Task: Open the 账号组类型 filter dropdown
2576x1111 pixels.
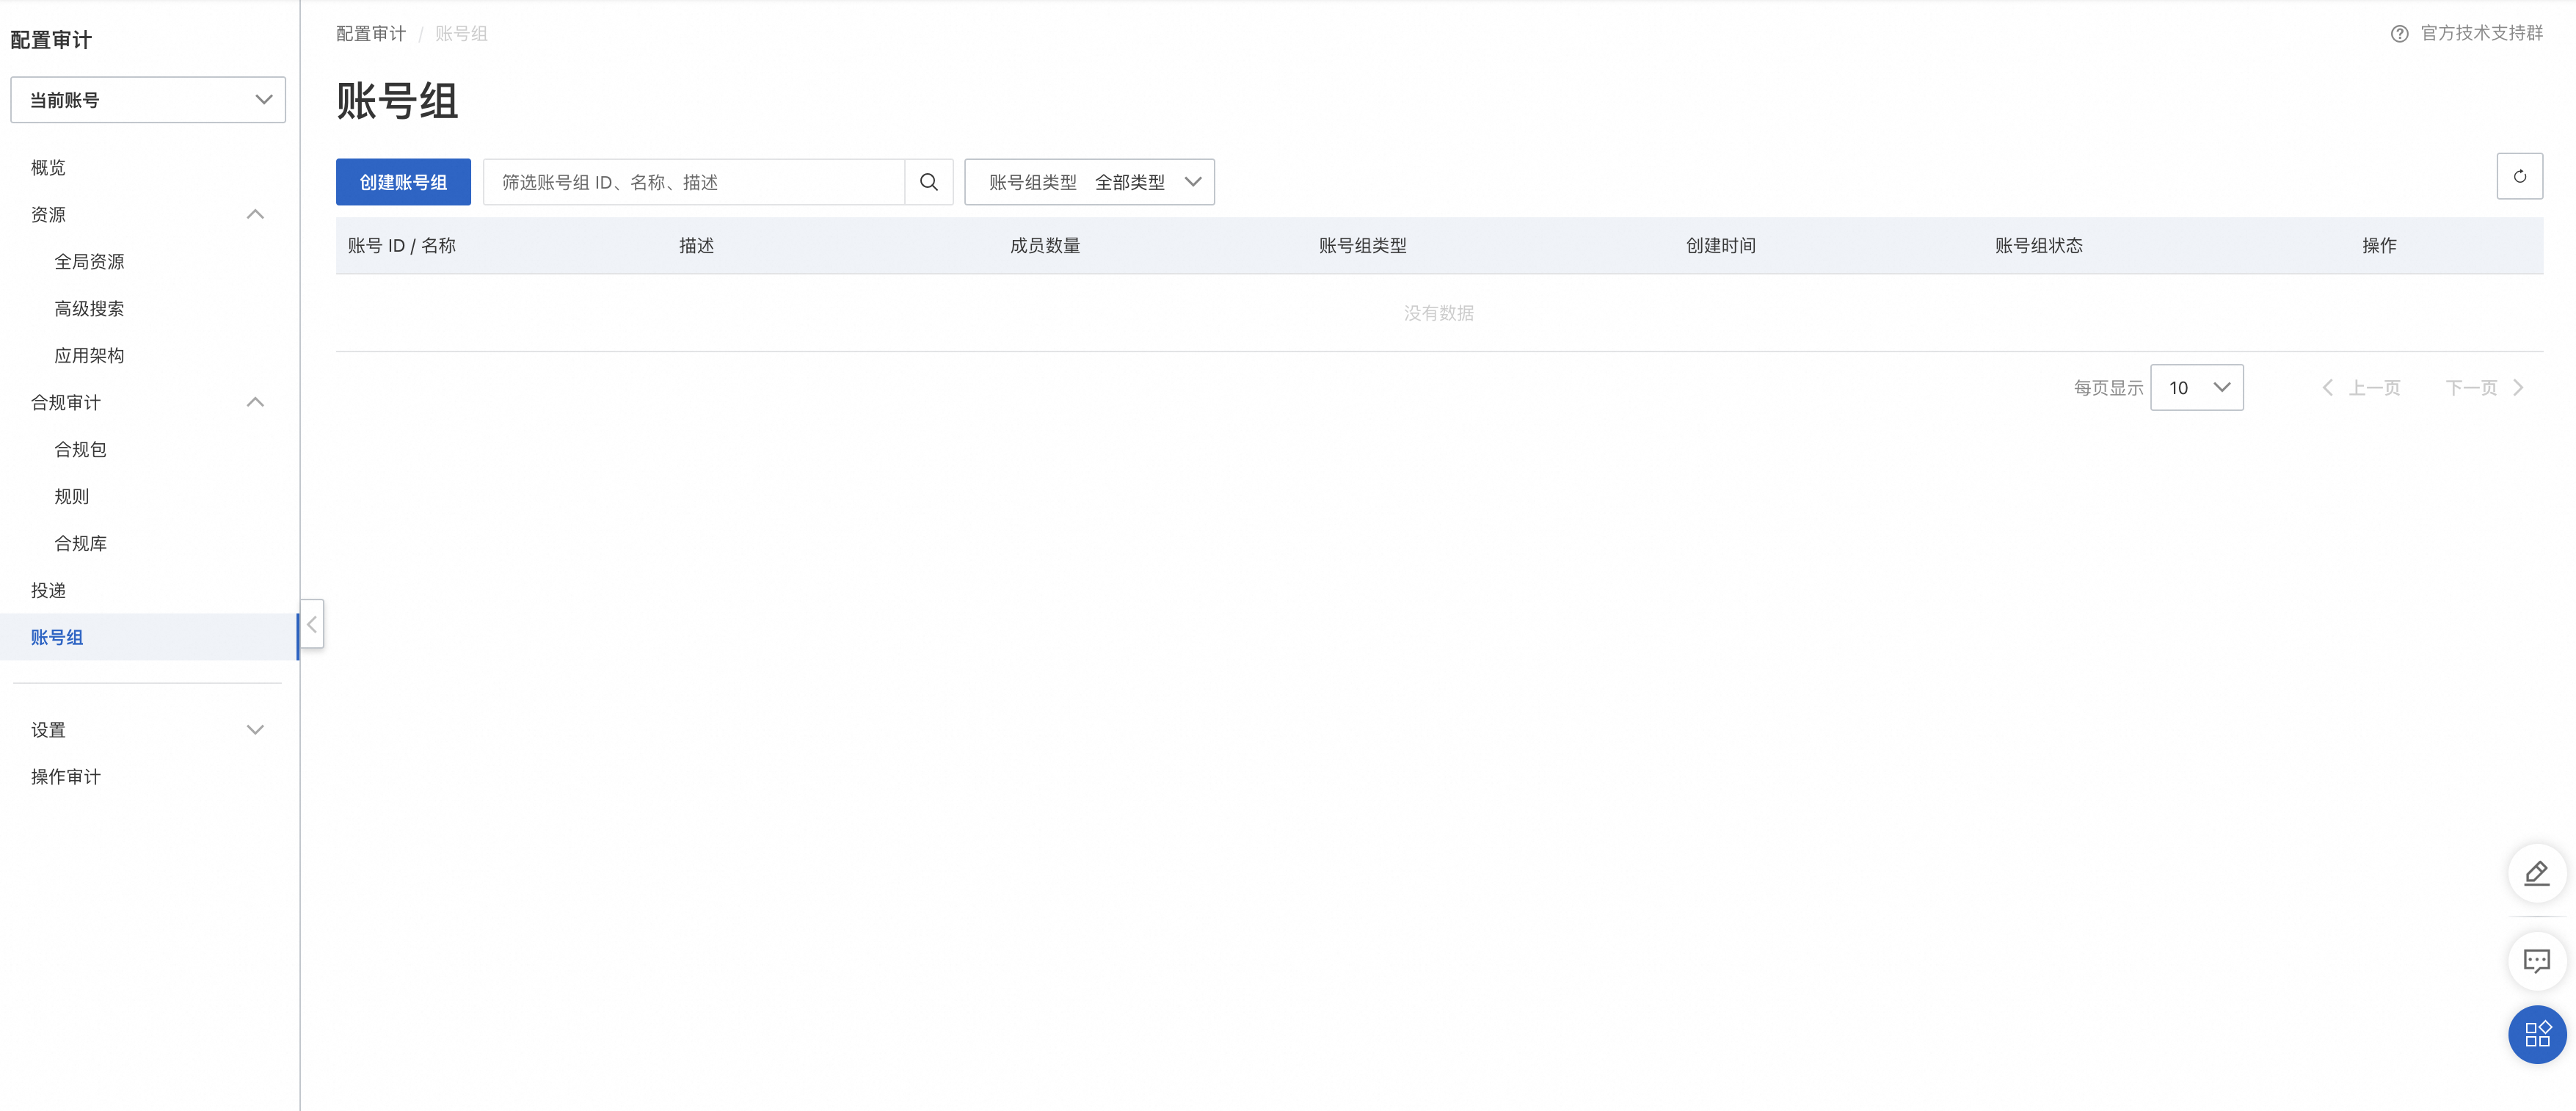Action: pyautogui.click(x=1089, y=182)
